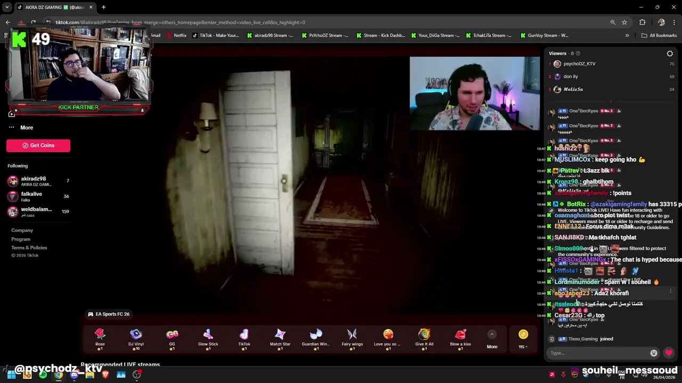Image resolution: width=682 pixels, height=383 pixels.
Task: Click BotRix's points chat message
Action: point(618,204)
